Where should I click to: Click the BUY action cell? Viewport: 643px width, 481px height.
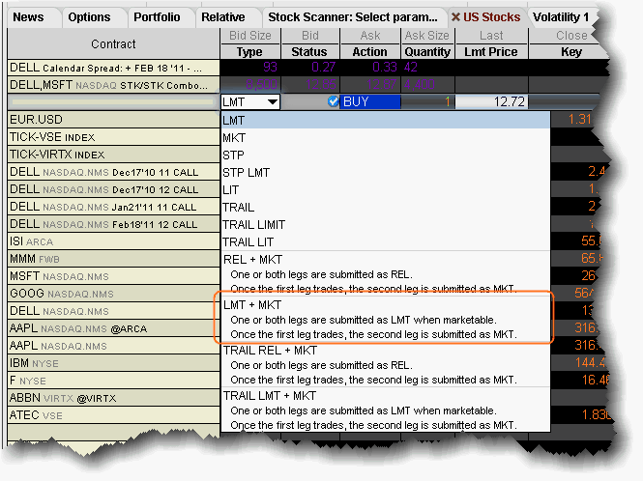point(370,101)
